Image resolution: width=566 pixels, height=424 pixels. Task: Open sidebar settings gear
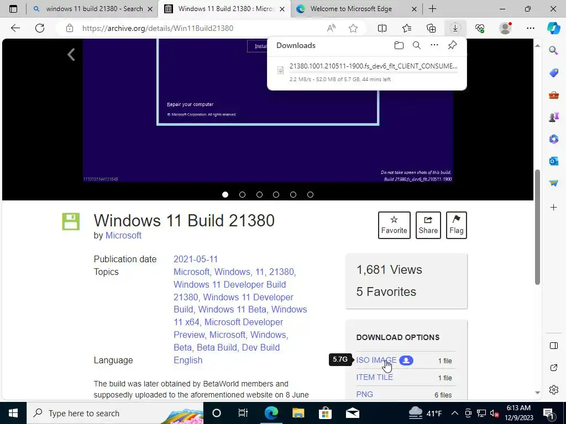click(x=553, y=390)
